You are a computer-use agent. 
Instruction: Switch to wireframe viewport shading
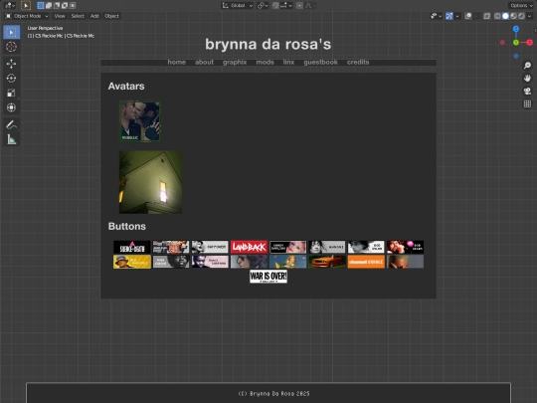497,16
